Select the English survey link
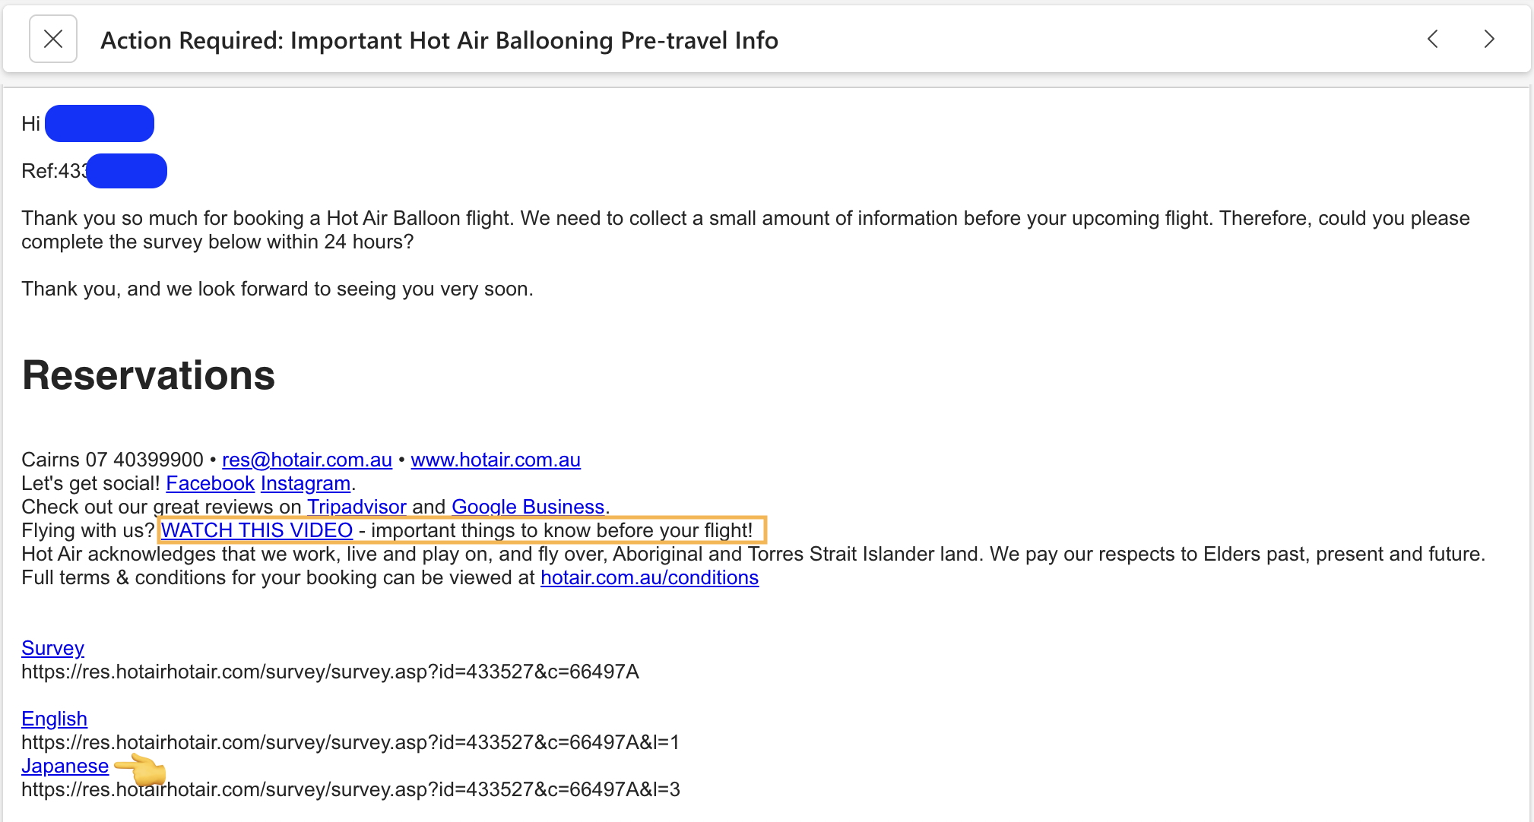The image size is (1534, 822). (x=54, y=719)
